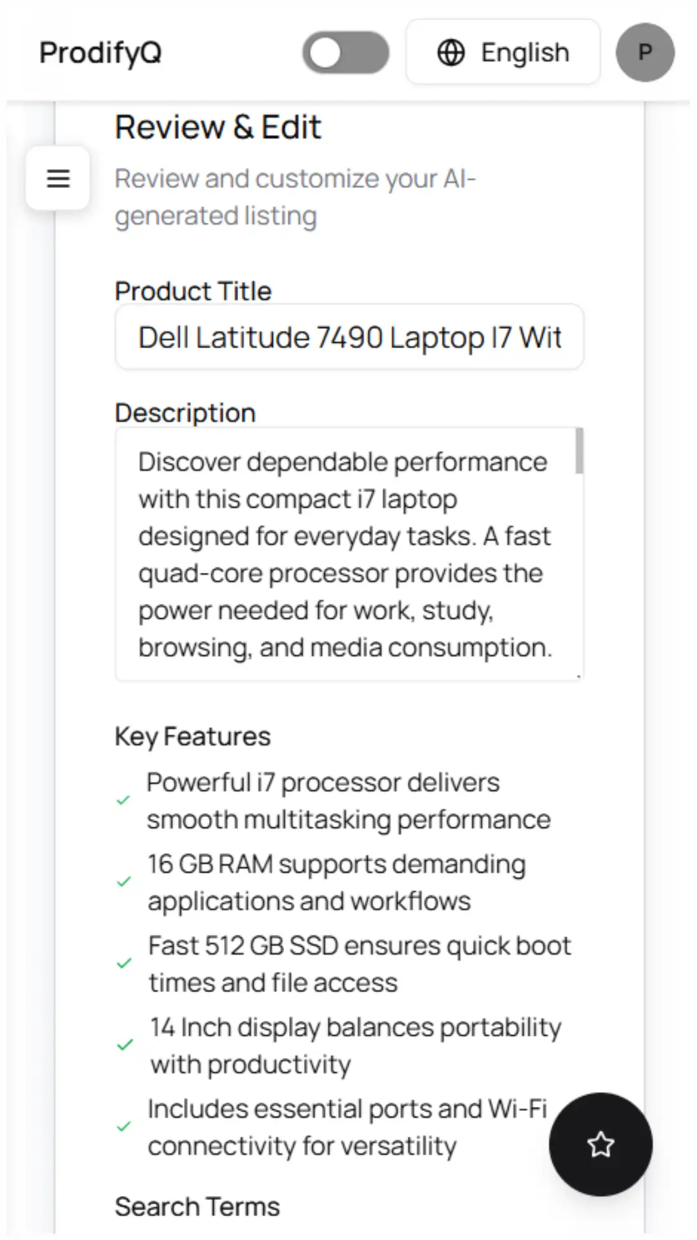Click the globe icon beside English
Viewport: 697px width, 1240px height.
pos(451,53)
